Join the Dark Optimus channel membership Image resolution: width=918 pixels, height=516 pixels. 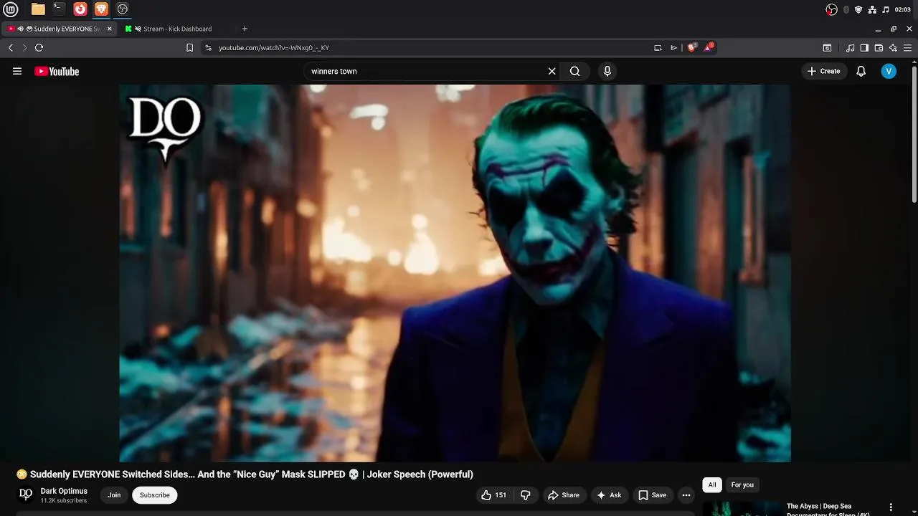[114, 495]
